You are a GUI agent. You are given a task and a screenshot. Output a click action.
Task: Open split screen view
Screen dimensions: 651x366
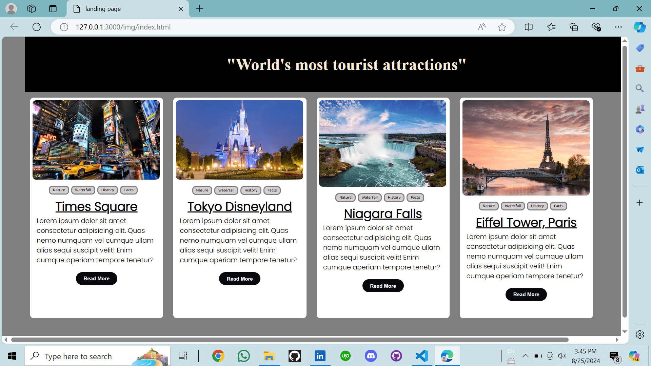(x=529, y=27)
